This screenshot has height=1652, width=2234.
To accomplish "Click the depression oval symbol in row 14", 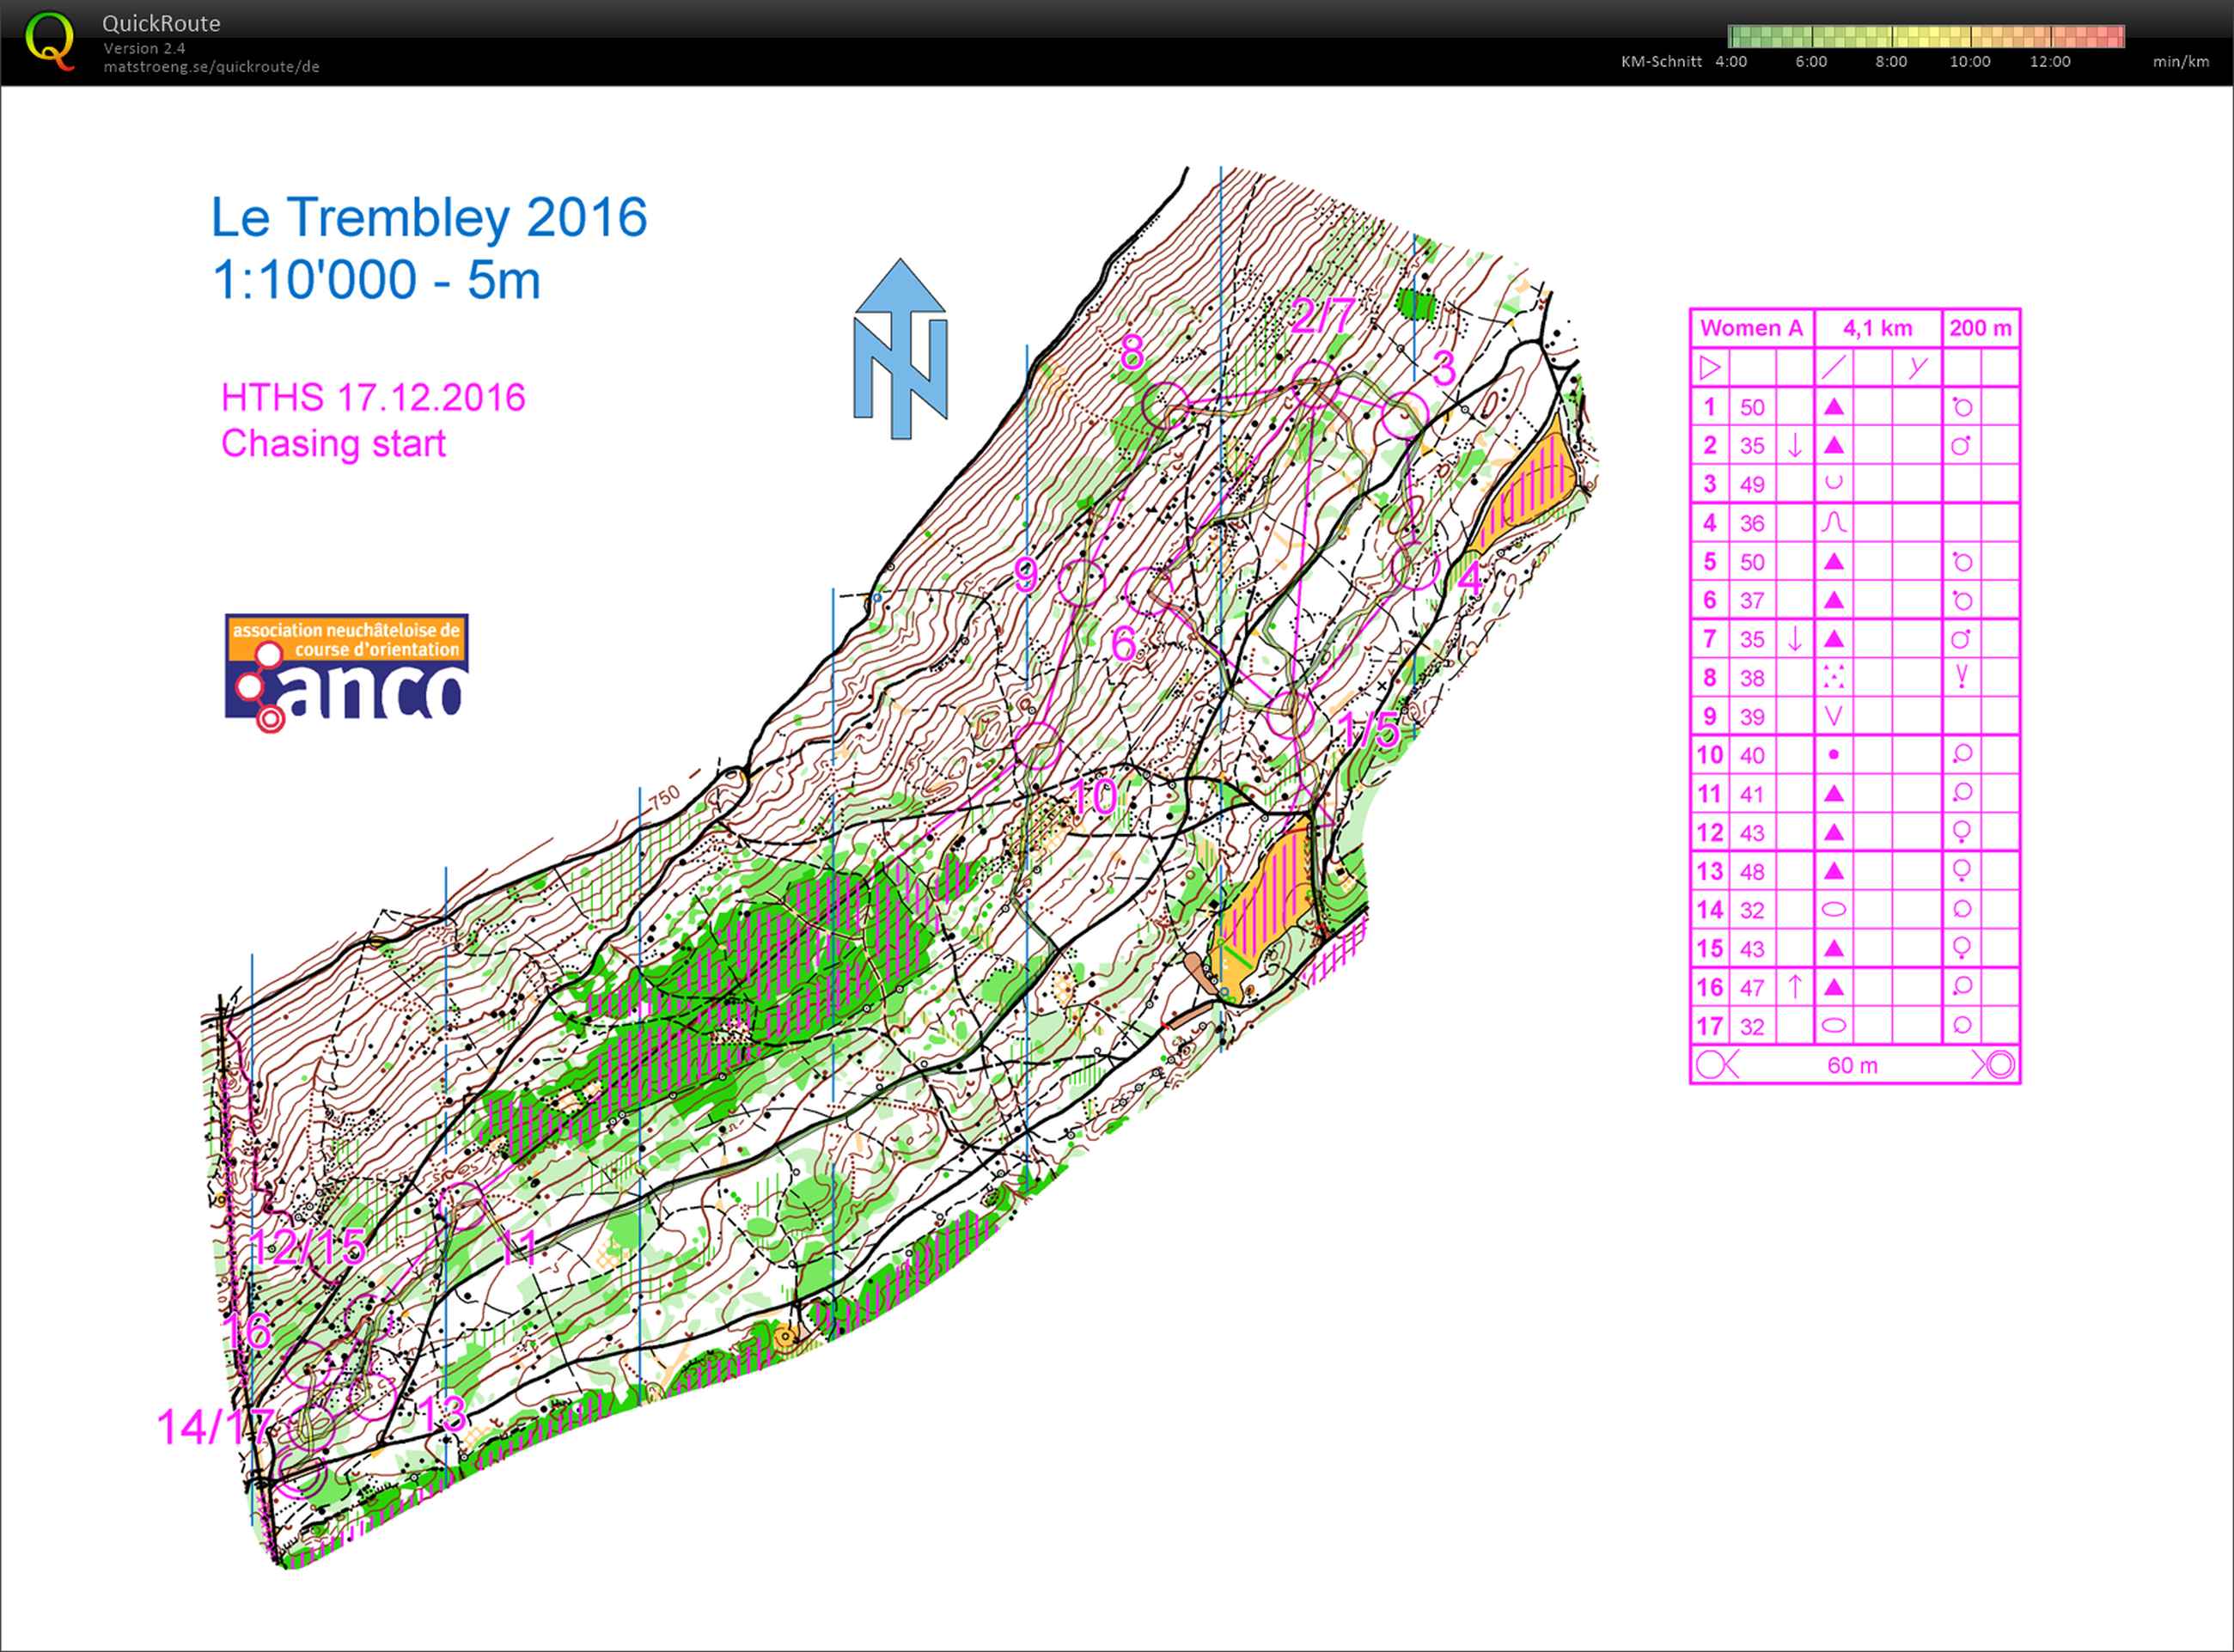I will pyautogui.click(x=1833, y=909).
